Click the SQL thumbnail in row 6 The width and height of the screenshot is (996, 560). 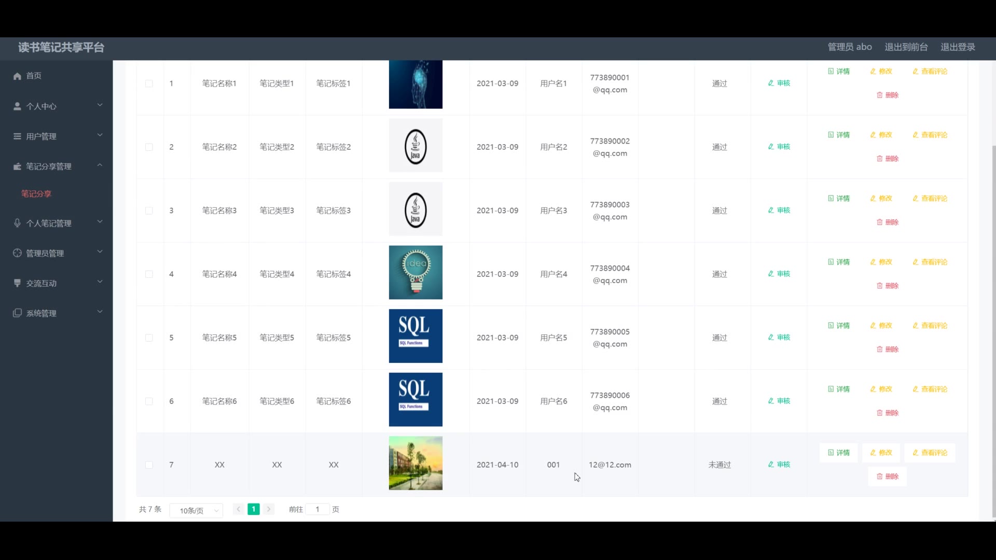click(x=416, y=400)
